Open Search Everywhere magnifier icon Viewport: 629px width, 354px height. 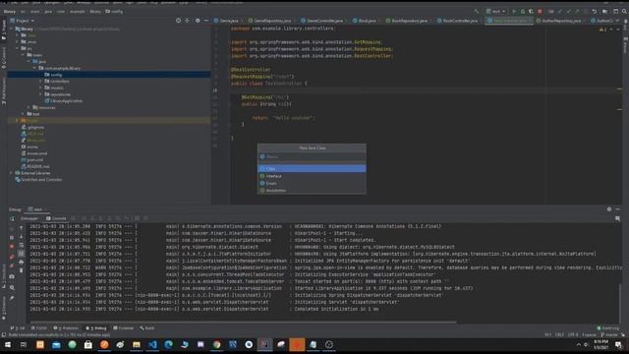click(624, 11)
